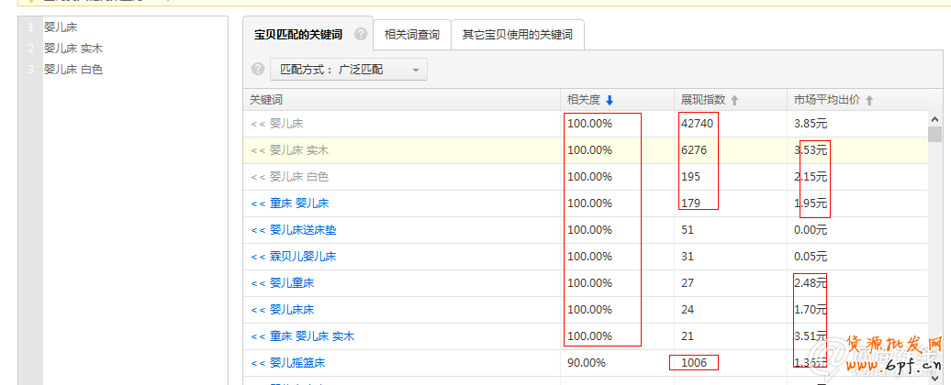The height and width of the screenshot is (385, 951).
Task: Add keyword 童床 婴儿床 via its << arrow
Action: click(x=257, y=203)
